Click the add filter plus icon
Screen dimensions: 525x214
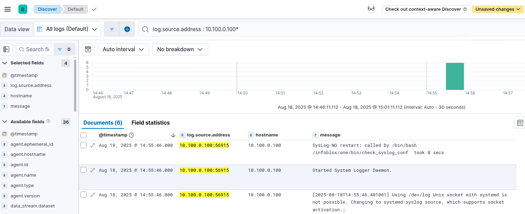(127, 29)
